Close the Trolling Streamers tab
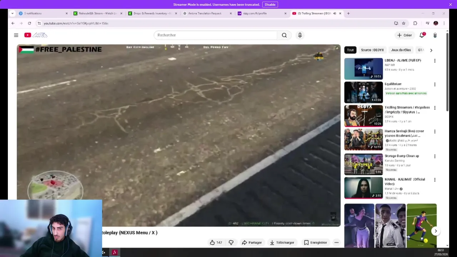The image size is (457, 257). pos(340,14)
